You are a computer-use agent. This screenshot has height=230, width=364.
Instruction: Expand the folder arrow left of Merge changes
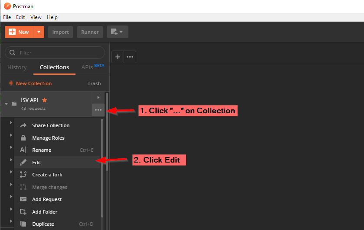click(x=11, y=185)
